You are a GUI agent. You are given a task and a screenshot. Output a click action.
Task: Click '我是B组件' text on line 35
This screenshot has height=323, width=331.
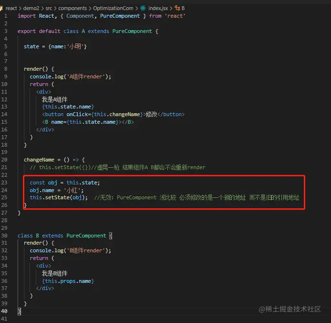[54, 273]
